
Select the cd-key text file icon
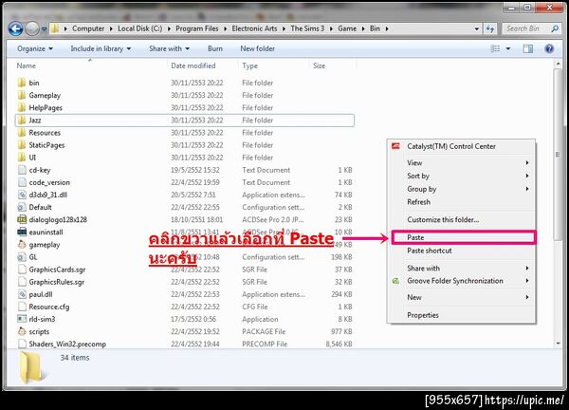pos(22,170)
